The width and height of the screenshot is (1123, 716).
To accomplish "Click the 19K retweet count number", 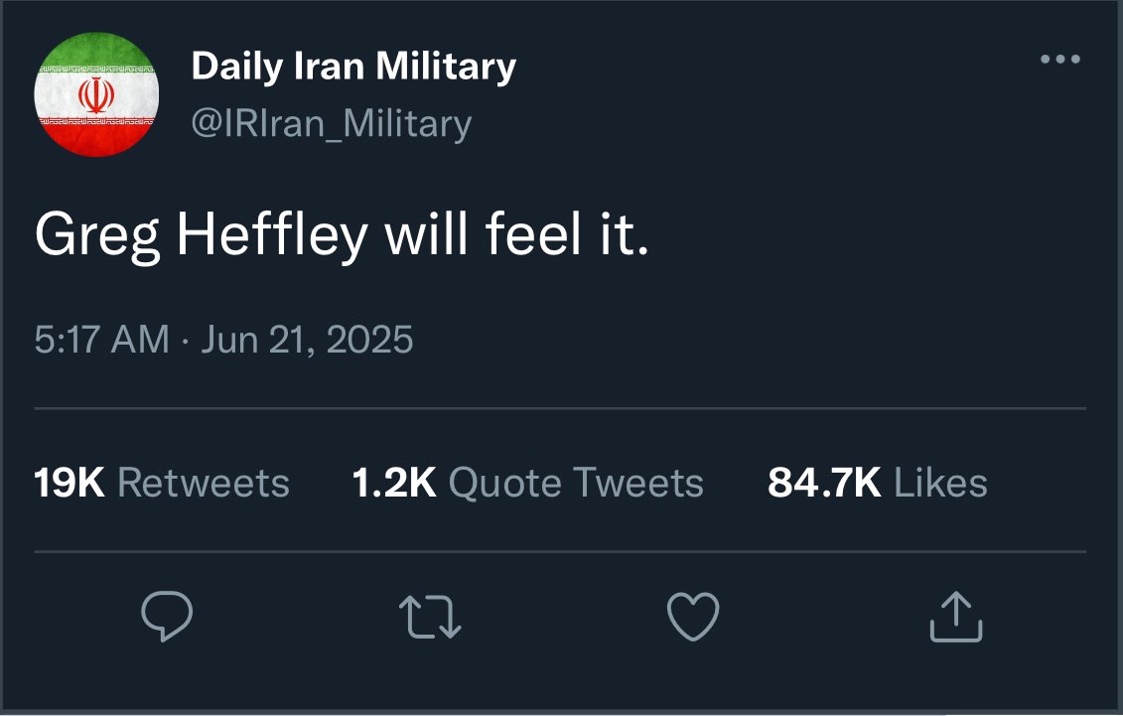I will tap(70, 484).
